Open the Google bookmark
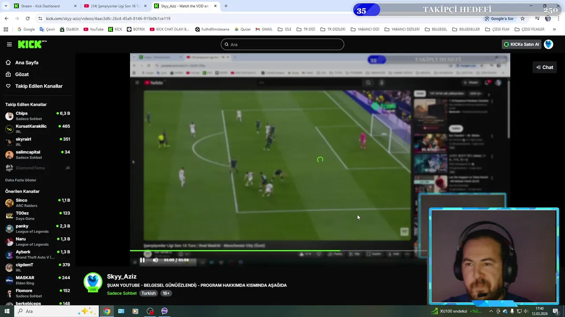This screenshot has width=565, height=317. 26,29
